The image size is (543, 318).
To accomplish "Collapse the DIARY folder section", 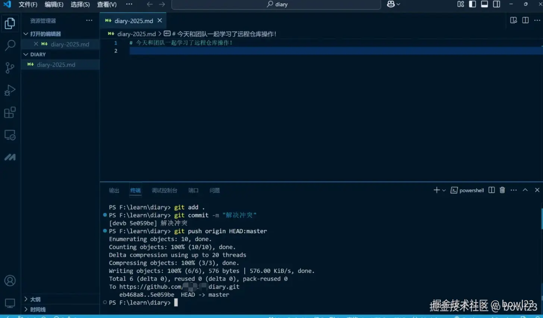I will tap(60, 54).
